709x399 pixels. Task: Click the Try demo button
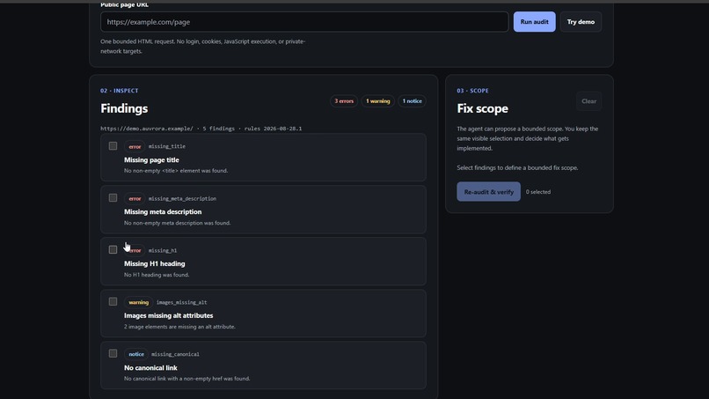point(581,22)
